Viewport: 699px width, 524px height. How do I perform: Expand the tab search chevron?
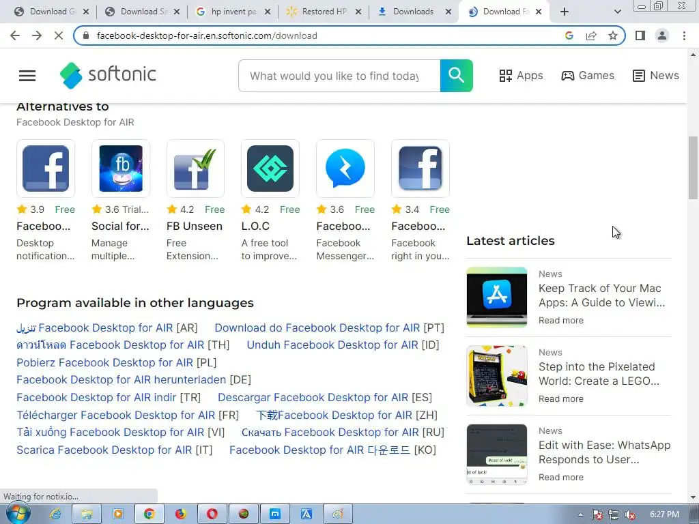coord(617,12)
